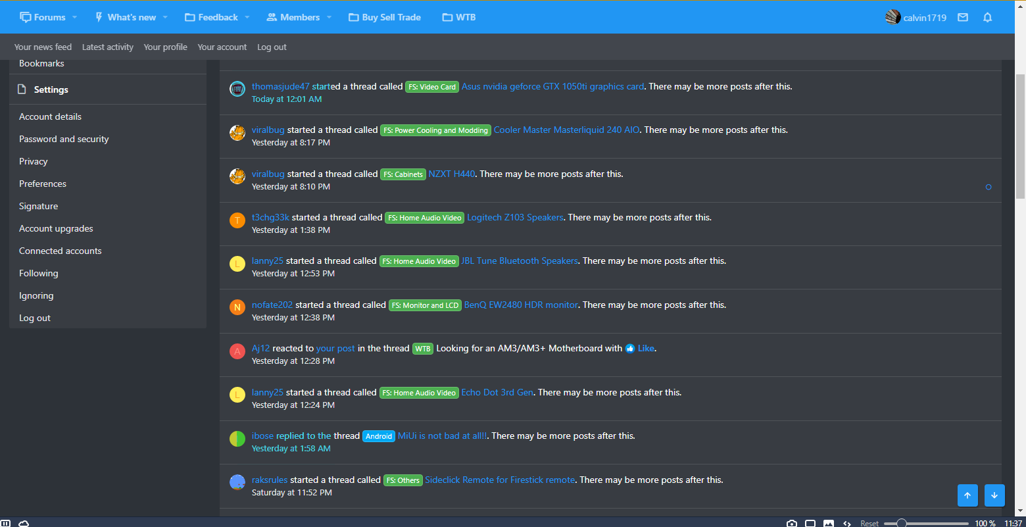Screen dimensions: 1026x527
Task: Select the Latest activity tab
Action: (108, 47)
